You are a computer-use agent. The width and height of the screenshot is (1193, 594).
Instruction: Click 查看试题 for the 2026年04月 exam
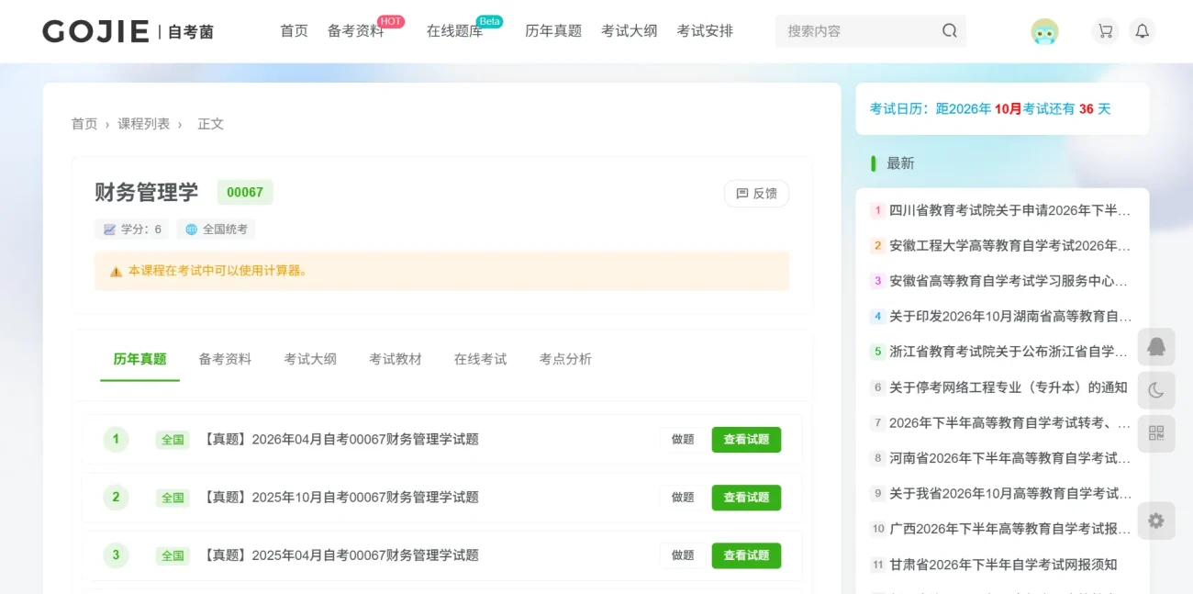[x=746, y=440]
